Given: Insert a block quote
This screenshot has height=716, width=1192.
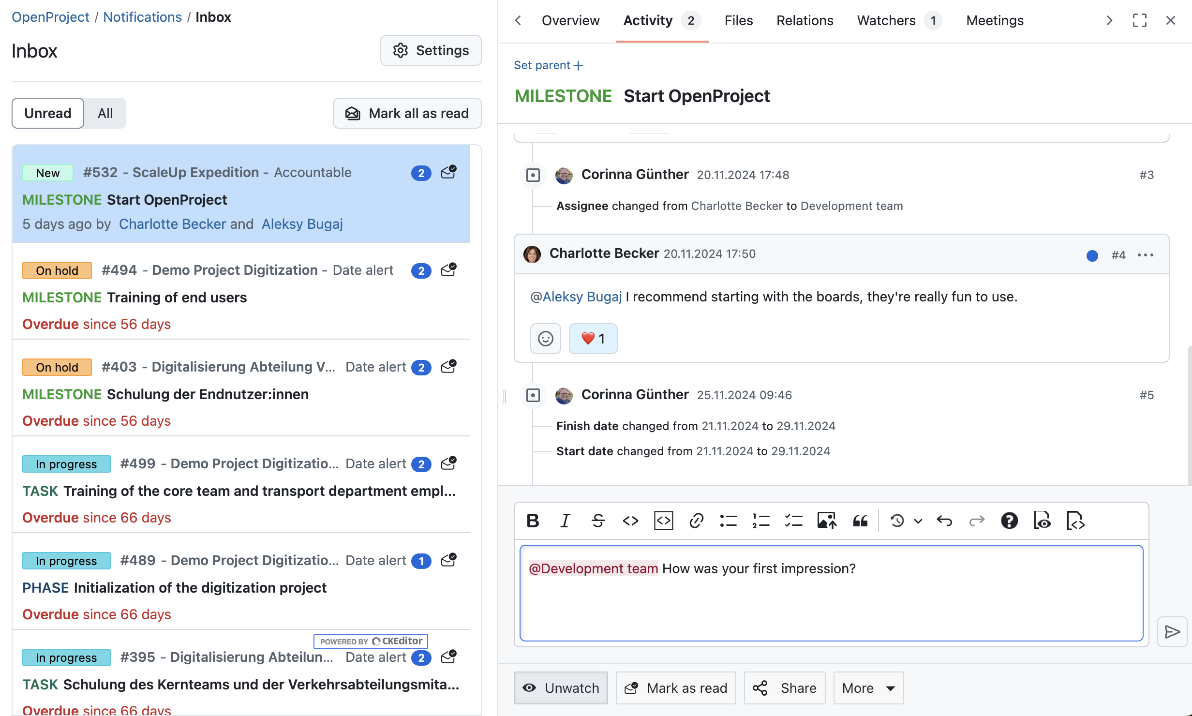Looking at the screenshot, I should (x=860, y=521).
